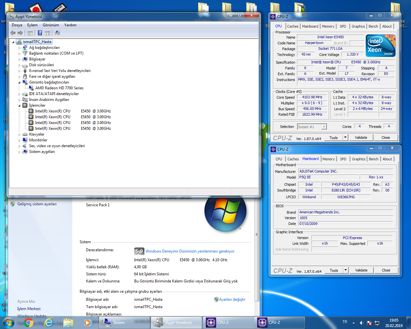The image size is (411, 329).
Task: Scan for hardware changes using the toolbar icon
Action: [57, 33]
